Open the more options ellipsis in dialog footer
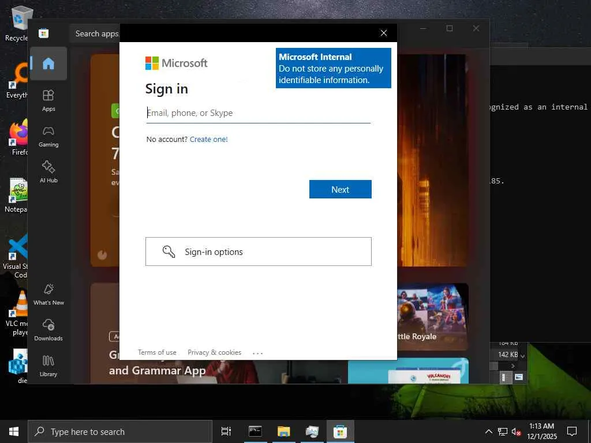 [x=257, y=353]
